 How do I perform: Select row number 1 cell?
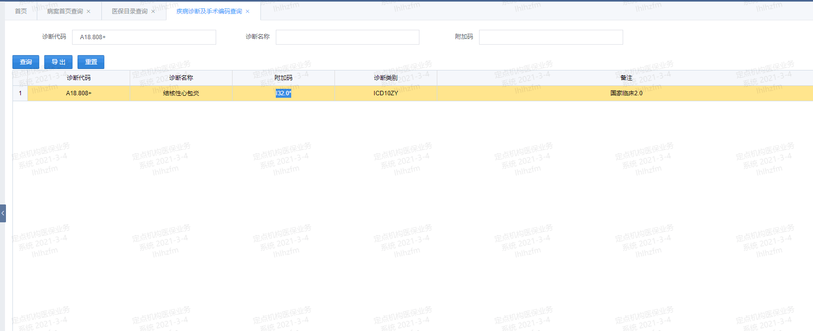(20, 93)
